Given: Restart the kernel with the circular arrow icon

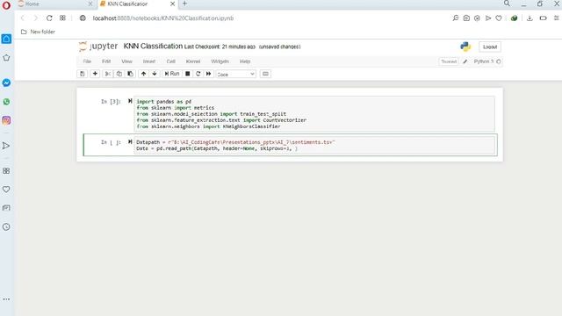Looking at the screenshot, I should coord(198,74).
